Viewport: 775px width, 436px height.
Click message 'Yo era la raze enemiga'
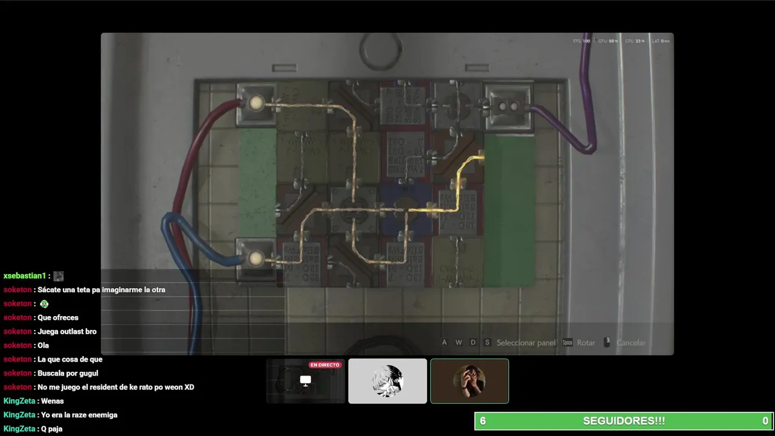click(x=79, y=415)
